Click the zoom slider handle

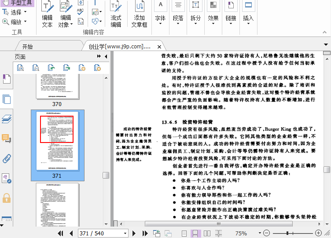pyautogui.click(x=287, y=233)
